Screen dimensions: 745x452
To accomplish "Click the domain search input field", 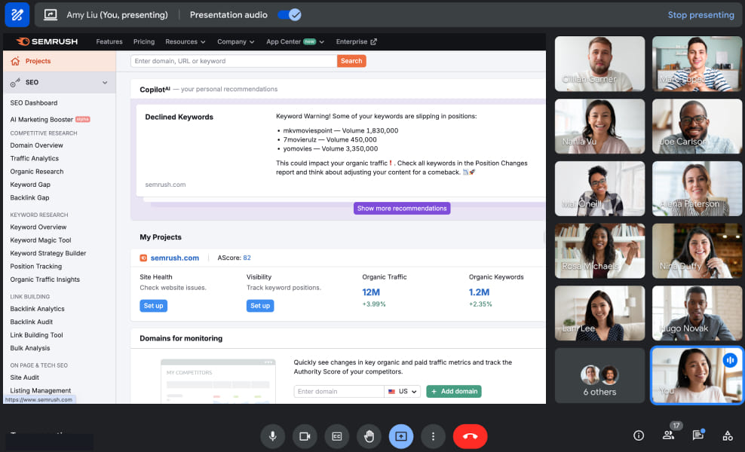I will [234, 61].
